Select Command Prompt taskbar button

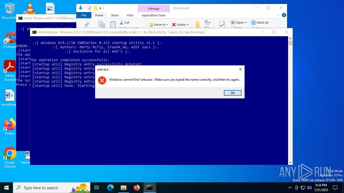pos(150,188)
